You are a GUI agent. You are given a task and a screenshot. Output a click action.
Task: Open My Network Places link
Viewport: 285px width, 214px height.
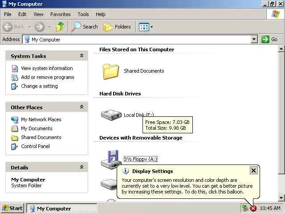tap(41, 119)
